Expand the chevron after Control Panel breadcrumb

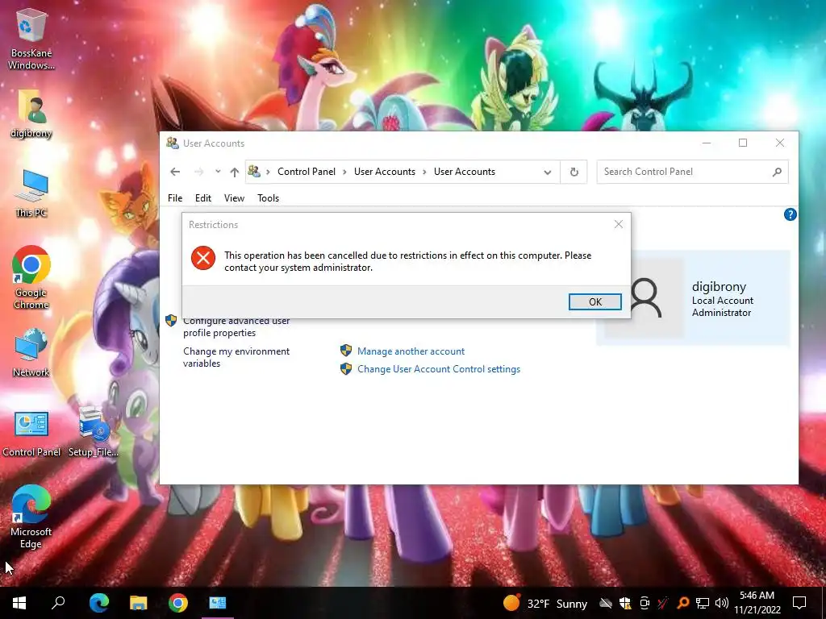pos(345,172)
